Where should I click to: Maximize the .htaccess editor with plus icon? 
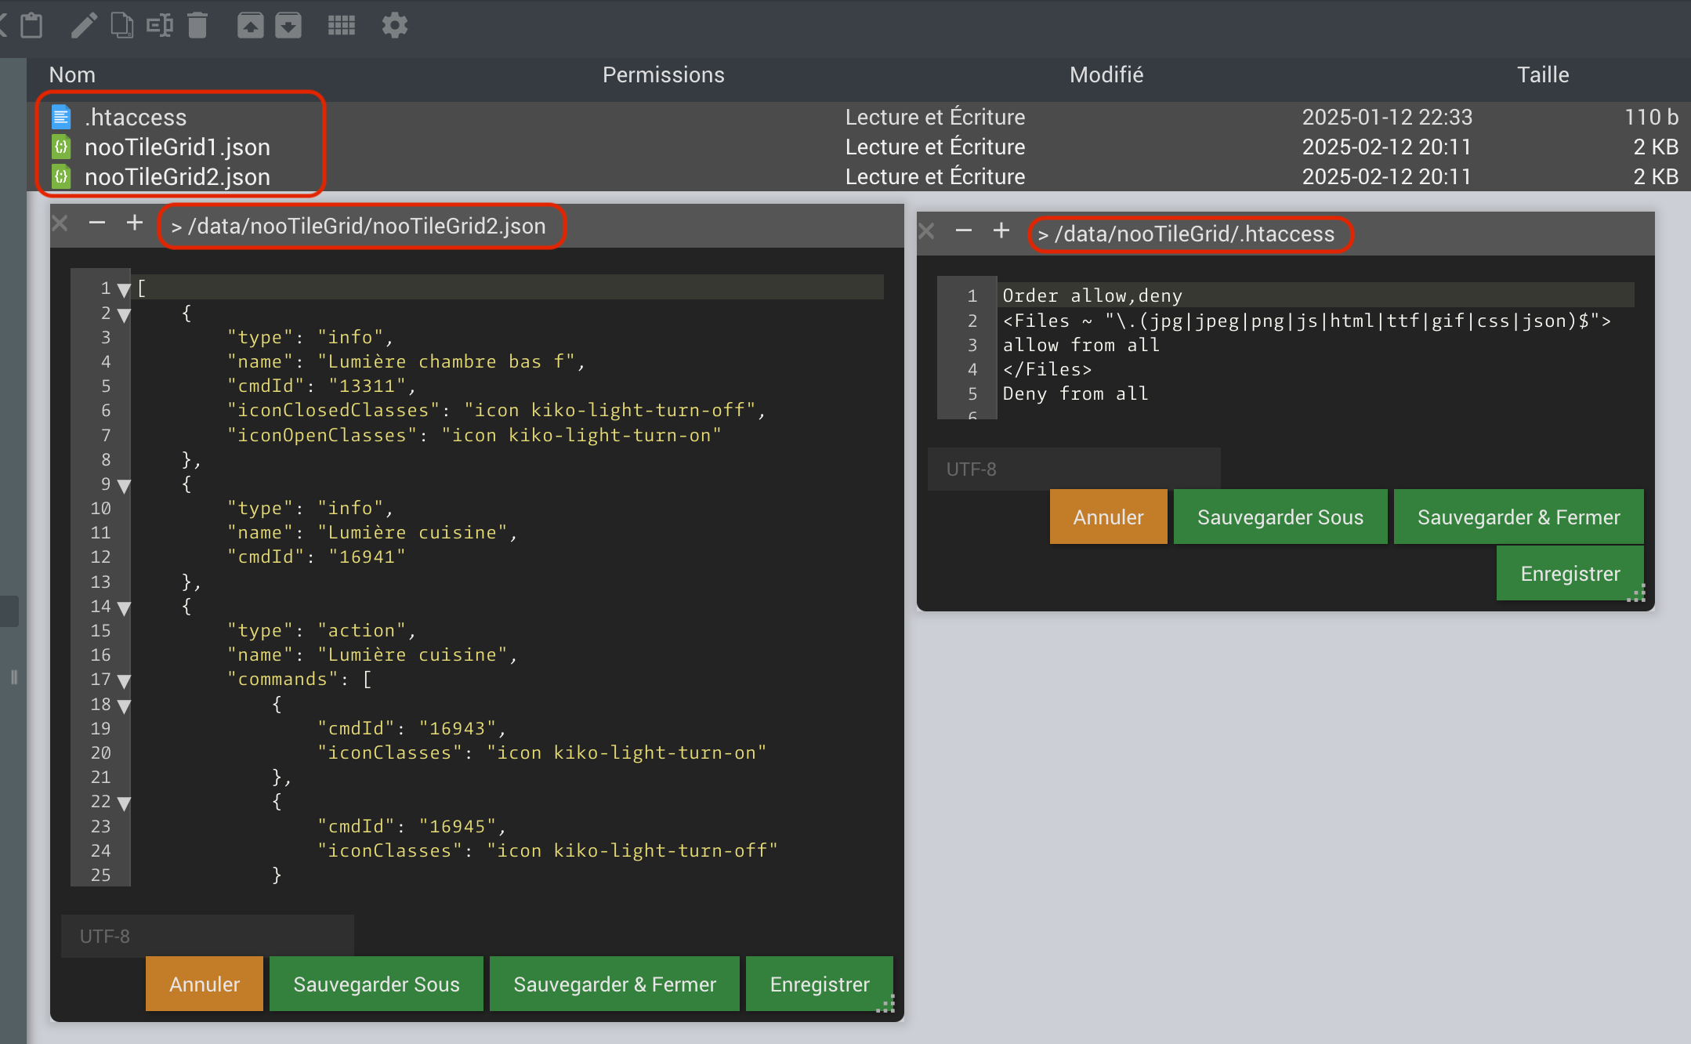click(1001, 230)
